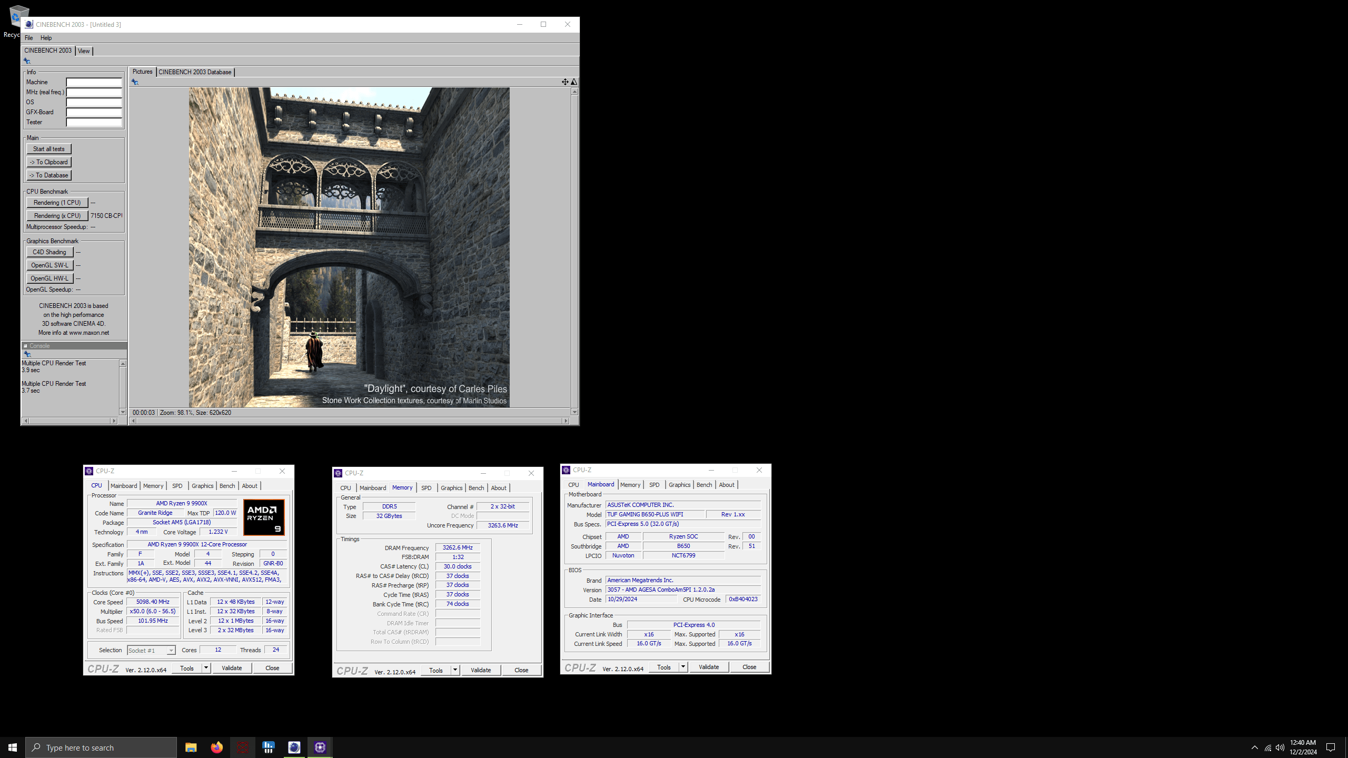The image size is (1348, 758).
Task: Click CPU-Z icon in the Mainboard window title bar
Action: (567, 470)
